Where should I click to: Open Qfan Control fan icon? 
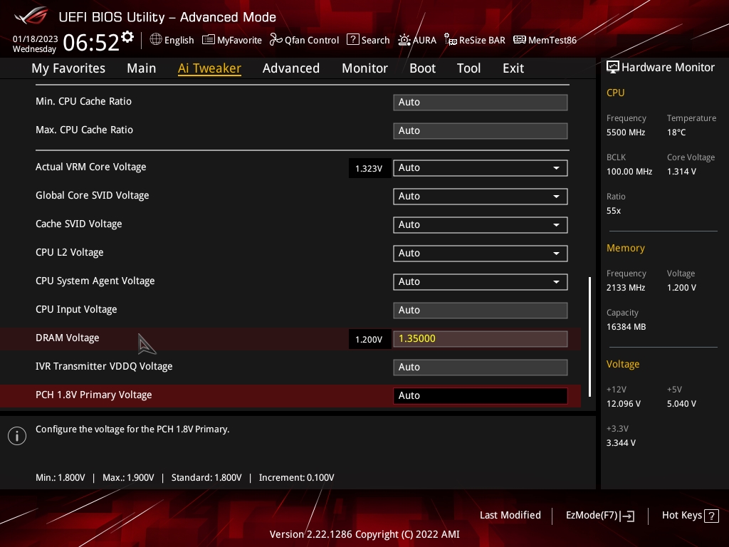coord(276,40)
